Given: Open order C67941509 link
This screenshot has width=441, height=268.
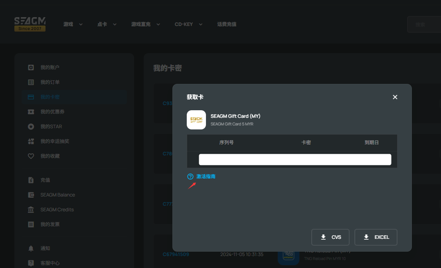Looking at the screenshot, I should 176,254.
